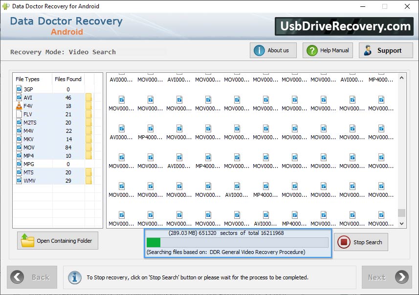This screenshot has width=419, height=295.
Task: Click the count 14 in the MKV row
Action: coord(69,139)
